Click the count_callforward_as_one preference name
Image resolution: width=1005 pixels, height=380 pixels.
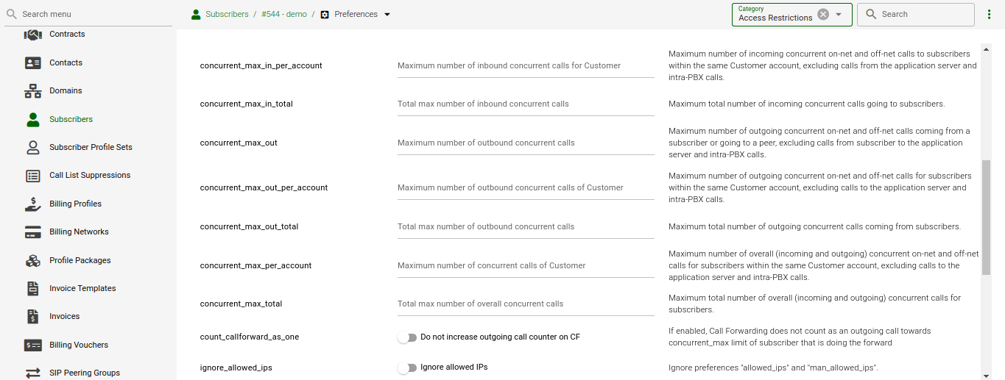(250, 337)
